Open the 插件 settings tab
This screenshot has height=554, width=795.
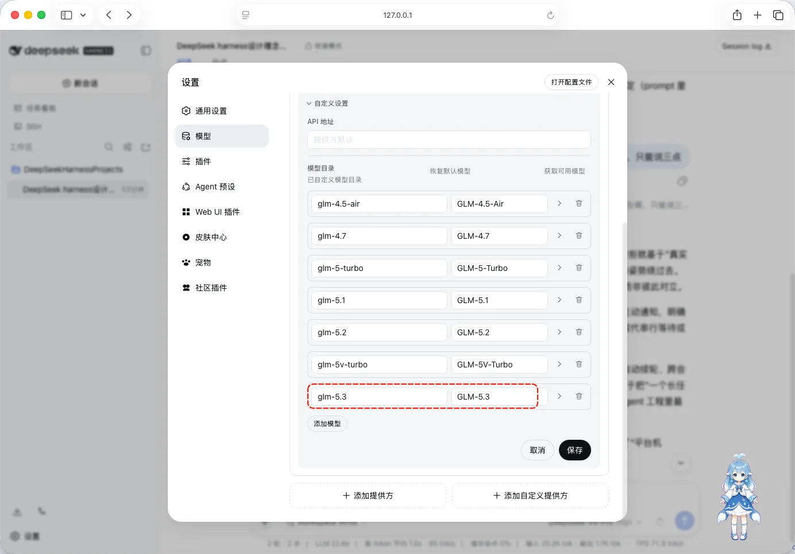tap(222, 161)
